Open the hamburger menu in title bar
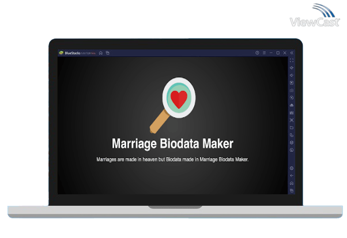347x238 pixels. (x=264, y=53)
